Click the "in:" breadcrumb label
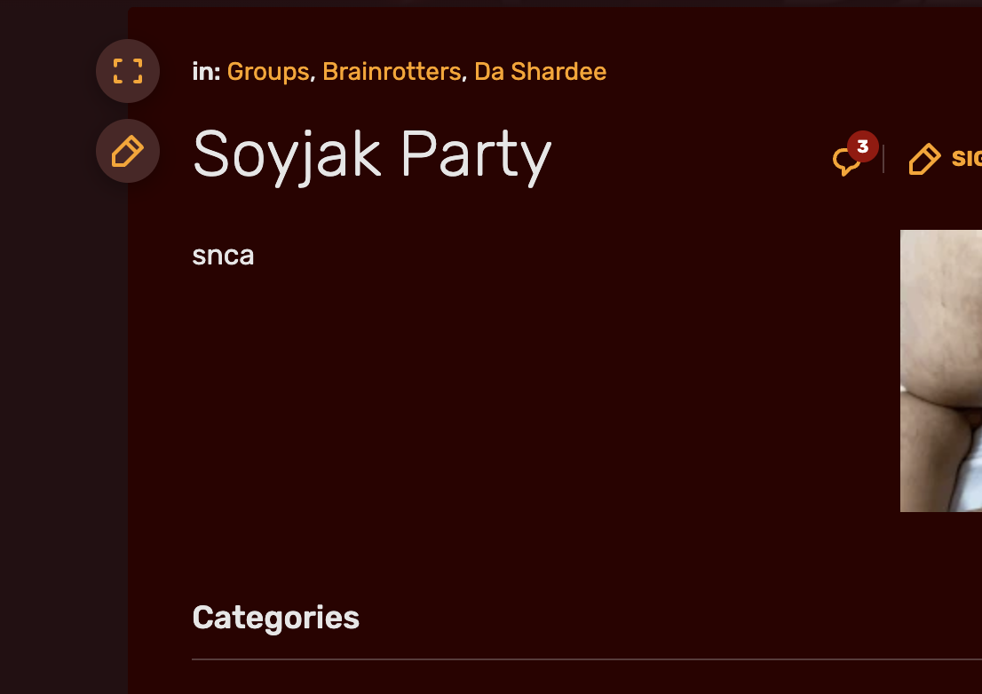 [206, 72]
